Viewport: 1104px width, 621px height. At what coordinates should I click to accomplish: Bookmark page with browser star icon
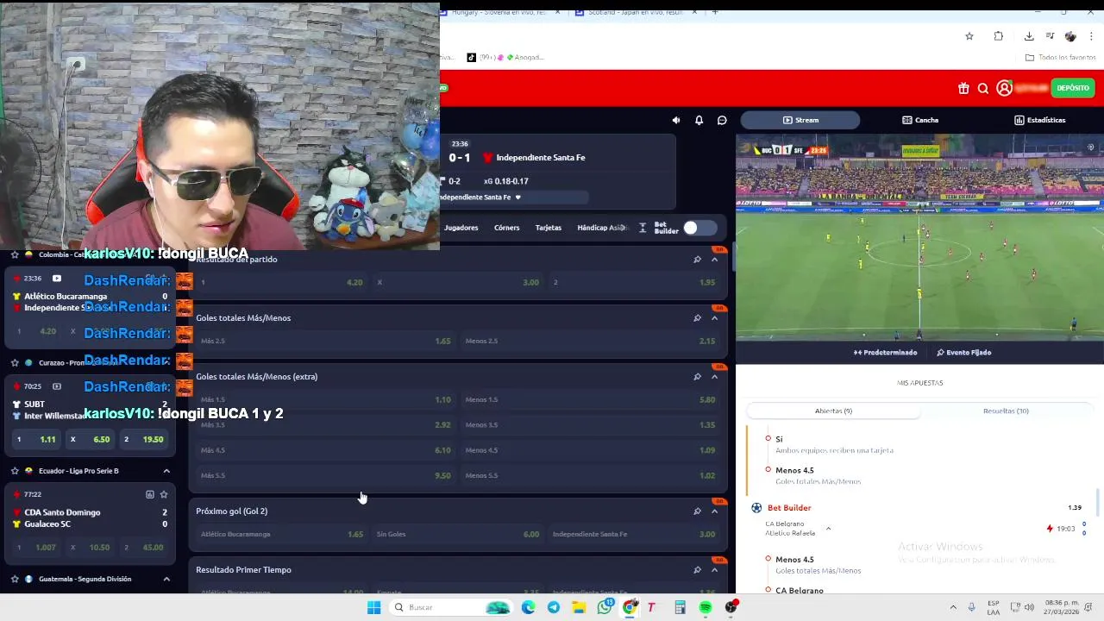[x=969, y=36]
